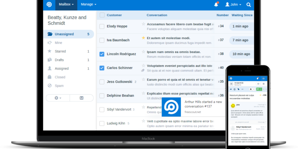
Task: Click the attachment paperclip on Carlos Schinner row
Action: click(143, 70)
